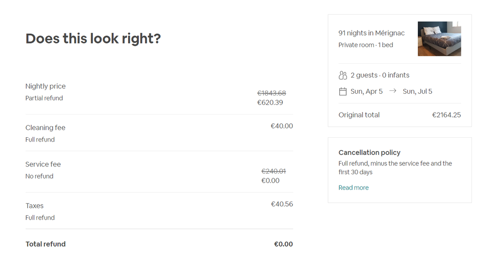Click the €40.00 cleaning fee amount
The image size is (494, 268).
click(x=281, y=126)
